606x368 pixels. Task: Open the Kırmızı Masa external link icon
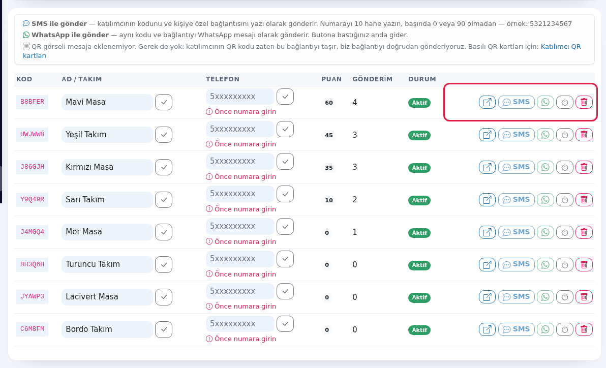point(487,167)
